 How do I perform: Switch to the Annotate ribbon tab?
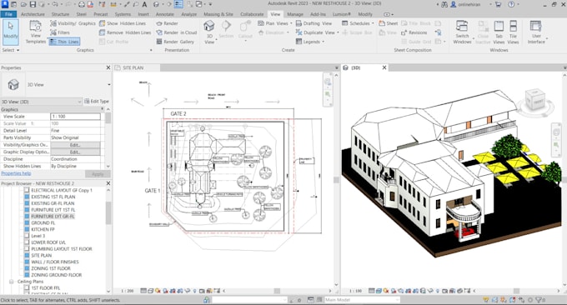pos(164,14)
